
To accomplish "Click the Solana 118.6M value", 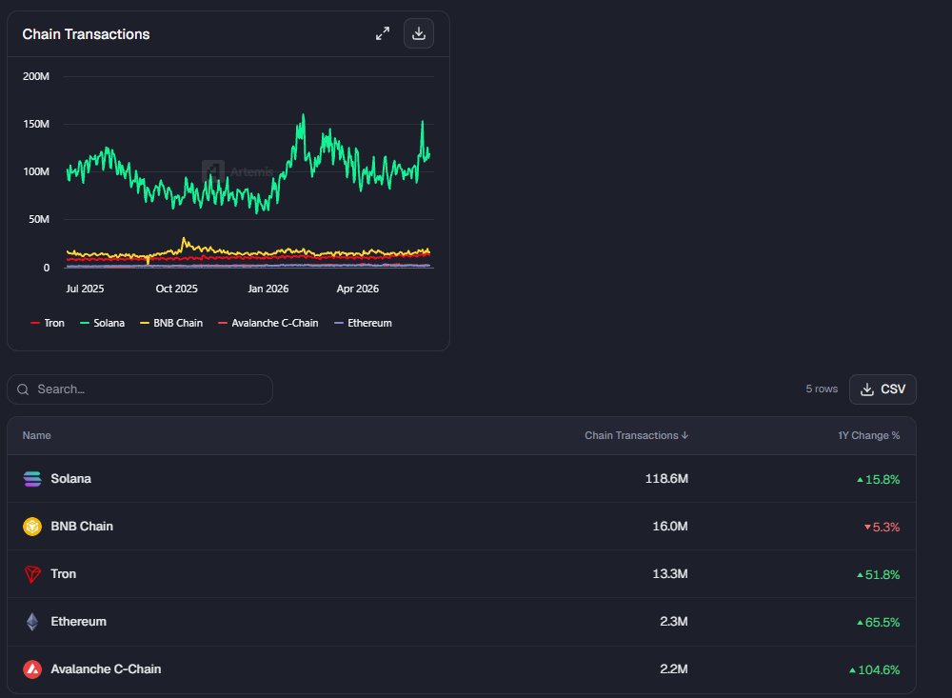I will 666,479.
